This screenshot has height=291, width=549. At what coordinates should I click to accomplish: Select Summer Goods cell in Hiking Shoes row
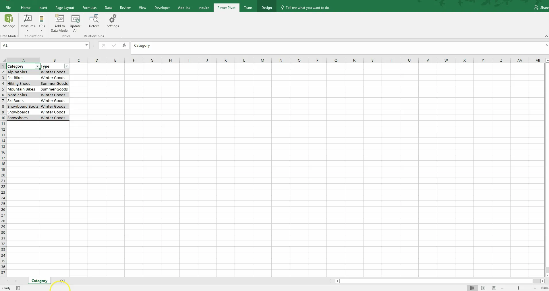pos(55,83)
